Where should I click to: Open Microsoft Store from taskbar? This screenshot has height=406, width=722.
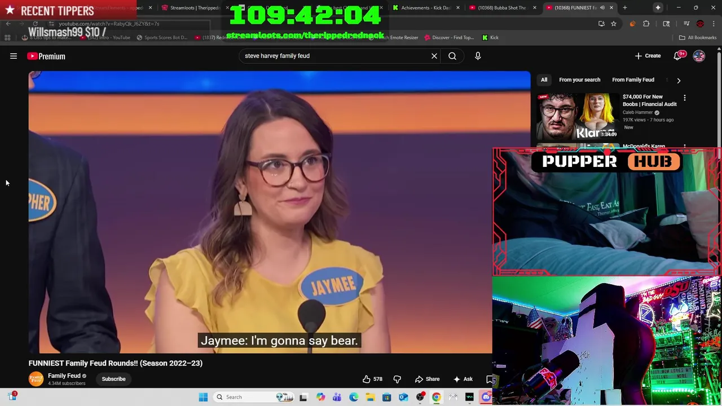point(387,397)
